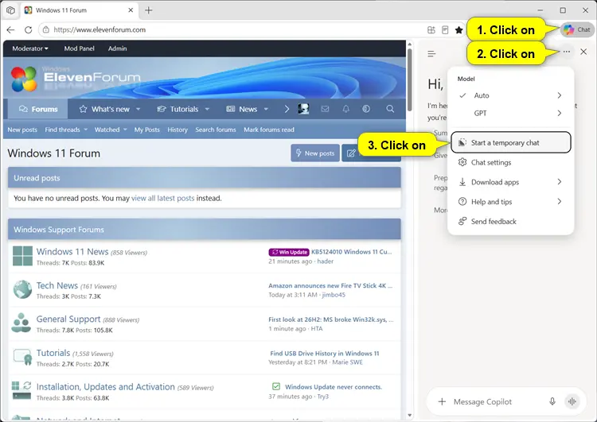
Task: Open Windows Update never connects thread
Action: [x=334, y=387]
